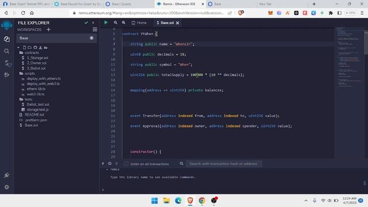368x207 pixels.
Task: Collapse the terminal panel double chevron
Action: pyautogui.click(x=103, y=163)
